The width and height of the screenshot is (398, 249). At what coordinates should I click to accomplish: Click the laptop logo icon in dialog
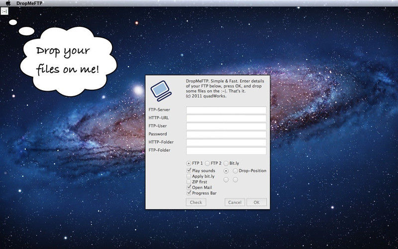point(161,91)
